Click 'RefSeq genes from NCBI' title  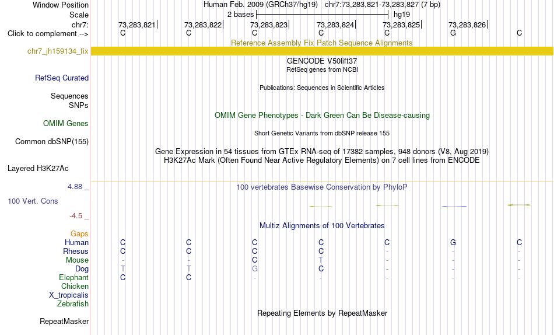tap(322, 69)
